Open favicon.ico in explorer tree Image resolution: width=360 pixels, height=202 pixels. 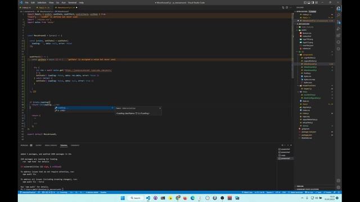pyautogui.click(x=307, y=33)
